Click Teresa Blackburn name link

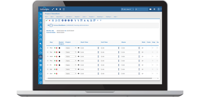click(59, 25)
